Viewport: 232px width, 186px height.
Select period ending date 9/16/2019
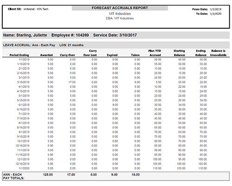[23, 136]
